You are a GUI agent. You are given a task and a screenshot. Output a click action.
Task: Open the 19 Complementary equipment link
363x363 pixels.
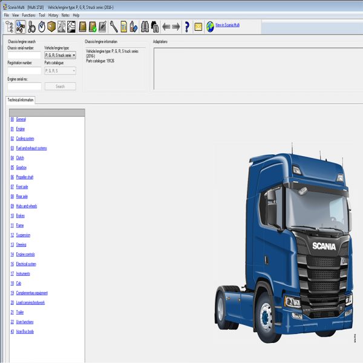(x=29, y=293)
